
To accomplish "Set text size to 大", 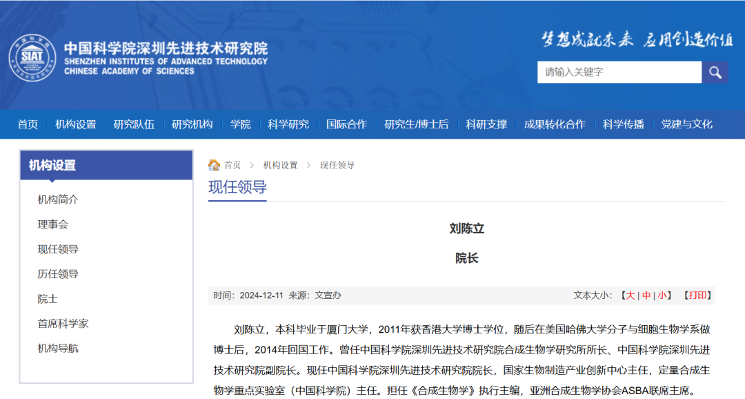I will pyautogui.click(x=630, y=295).
